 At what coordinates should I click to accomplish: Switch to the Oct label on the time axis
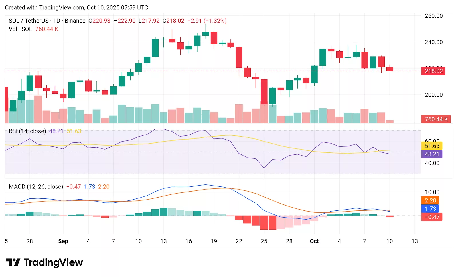[x=314, y=241]
